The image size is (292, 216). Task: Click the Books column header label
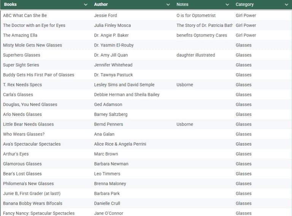point(10,4)
